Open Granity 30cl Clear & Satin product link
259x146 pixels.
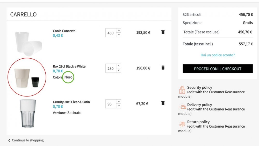71,102
